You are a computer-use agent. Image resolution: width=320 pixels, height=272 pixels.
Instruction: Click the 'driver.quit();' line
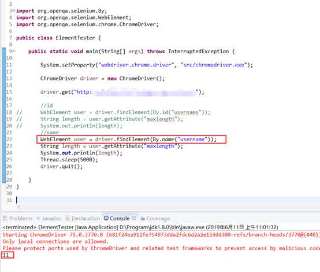(x=61, y=166)
